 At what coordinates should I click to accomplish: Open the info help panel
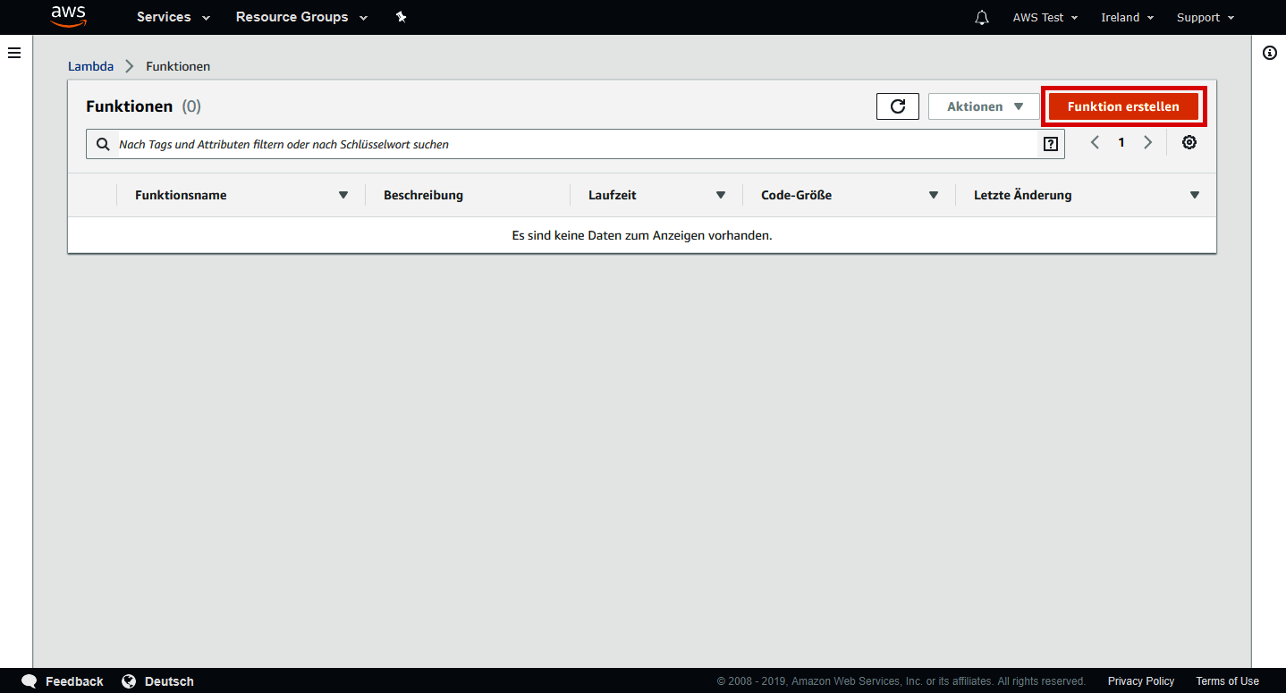point(1270,53)
